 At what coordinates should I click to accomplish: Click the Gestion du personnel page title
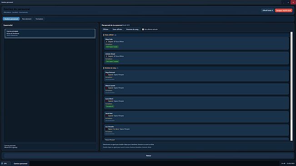click(x=17, y=9)
